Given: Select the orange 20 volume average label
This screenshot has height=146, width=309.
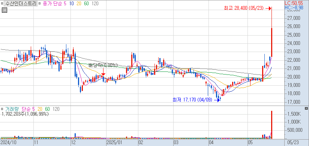Looking at the screenshot, I should click(40, 109).
